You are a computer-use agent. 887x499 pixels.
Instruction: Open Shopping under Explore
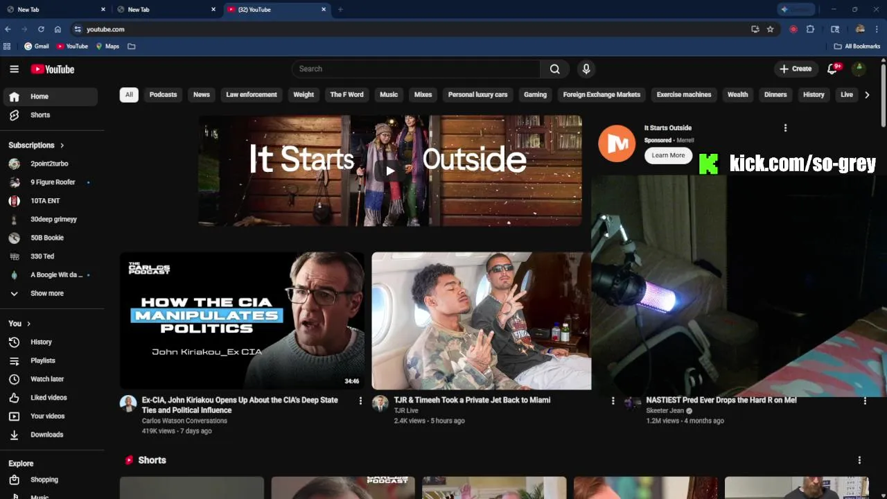[51, 480]
